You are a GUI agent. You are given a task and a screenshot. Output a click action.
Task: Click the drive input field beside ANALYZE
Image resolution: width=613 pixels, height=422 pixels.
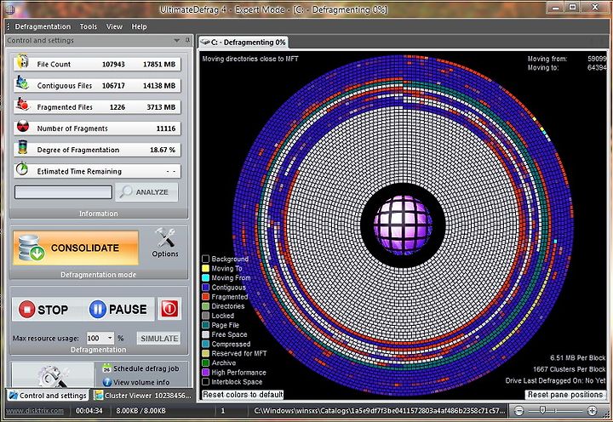coord(63,192)
